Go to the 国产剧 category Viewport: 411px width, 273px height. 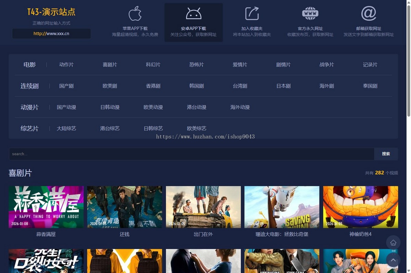66,86
